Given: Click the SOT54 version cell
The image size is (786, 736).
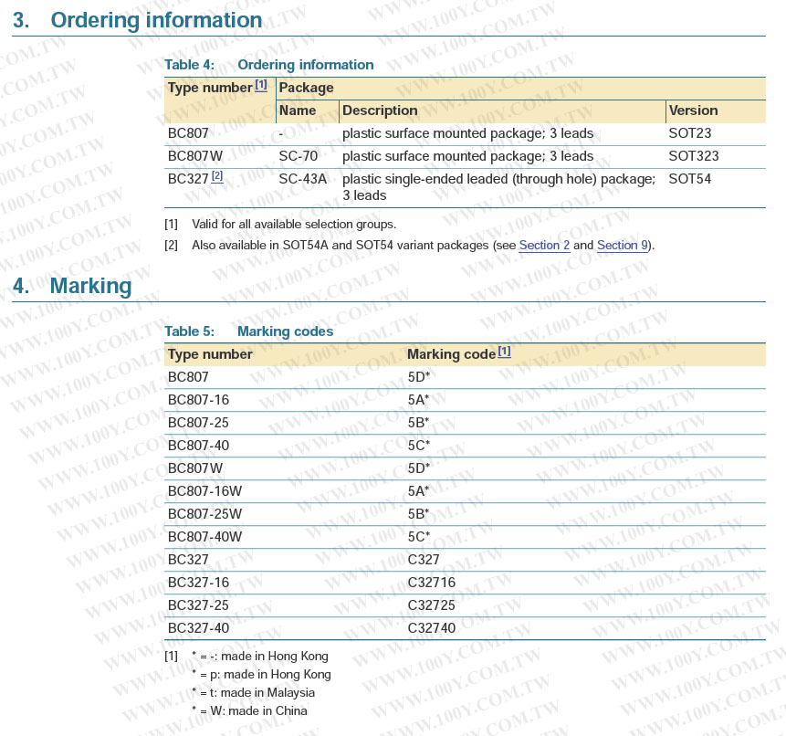Looking at the screenshot, I should (689, 179).
